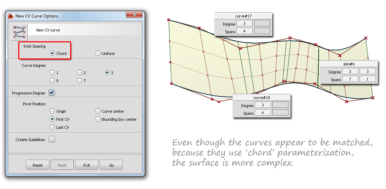Image resolution: width=386 pixels, height=189 pixels.
Task: Set pivot position to Curve center
Action: 98,111
